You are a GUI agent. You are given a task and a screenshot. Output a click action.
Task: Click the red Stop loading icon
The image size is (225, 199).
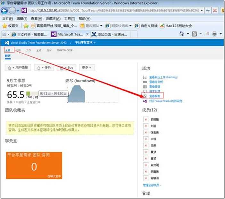(215, 11)
